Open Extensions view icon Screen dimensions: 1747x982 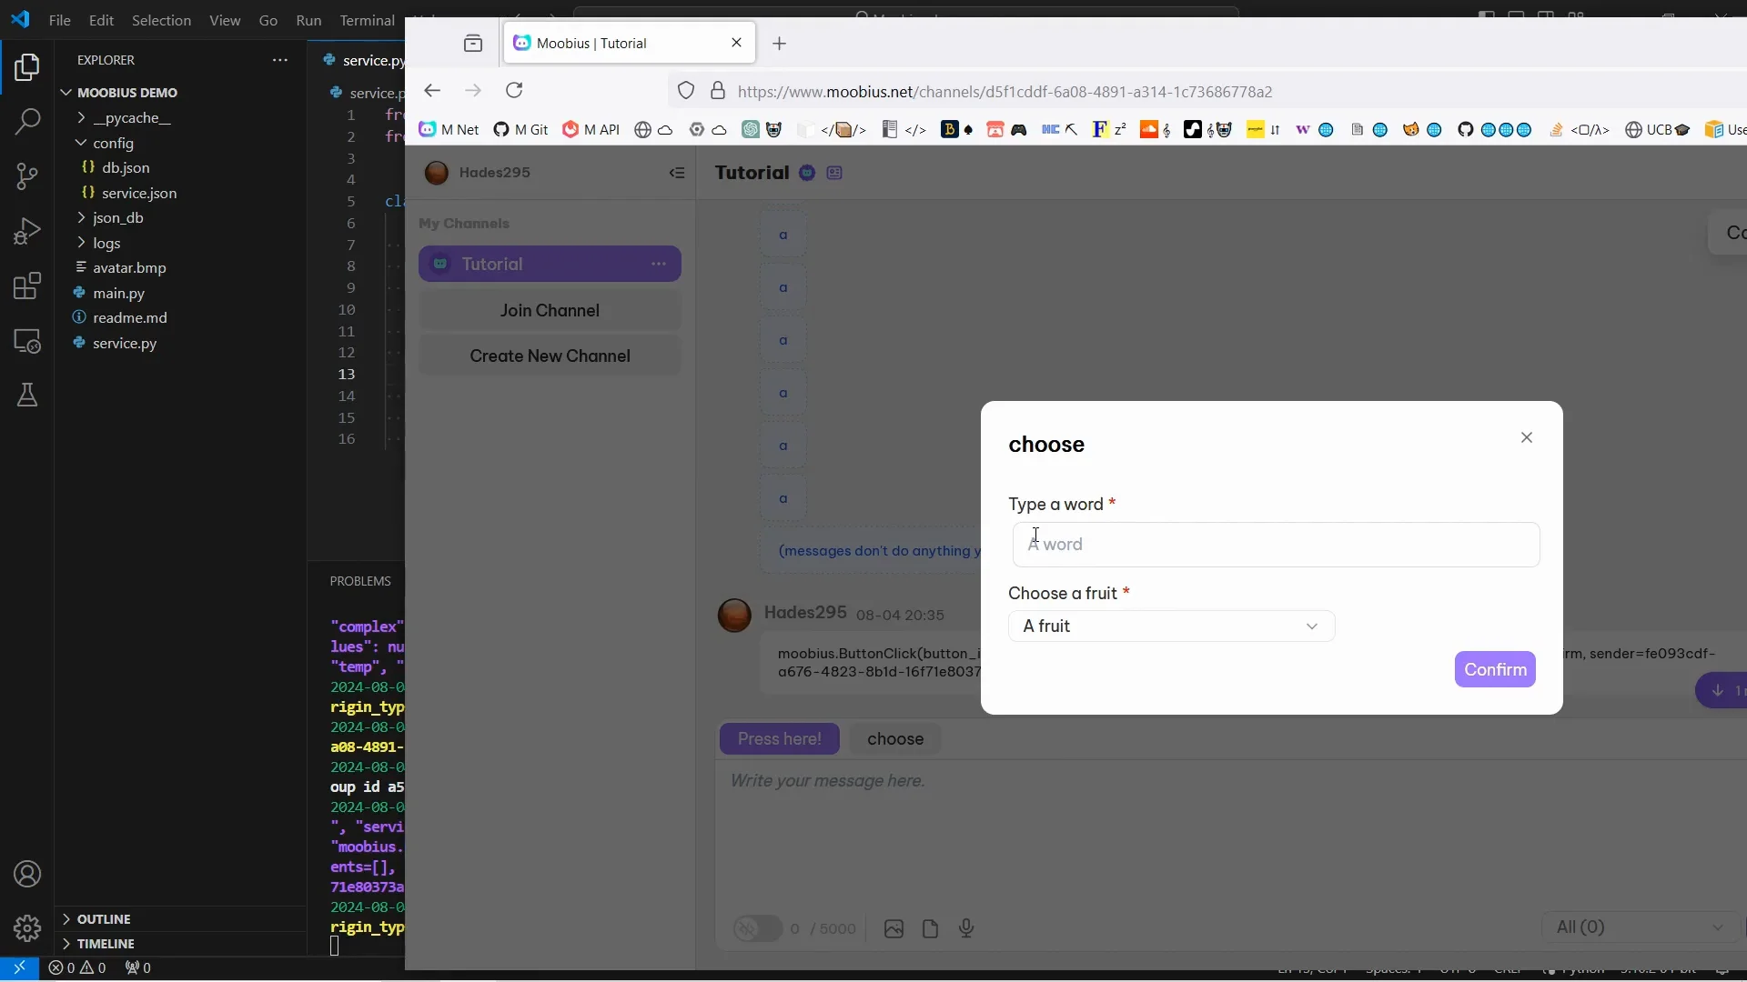click(27, 286)
